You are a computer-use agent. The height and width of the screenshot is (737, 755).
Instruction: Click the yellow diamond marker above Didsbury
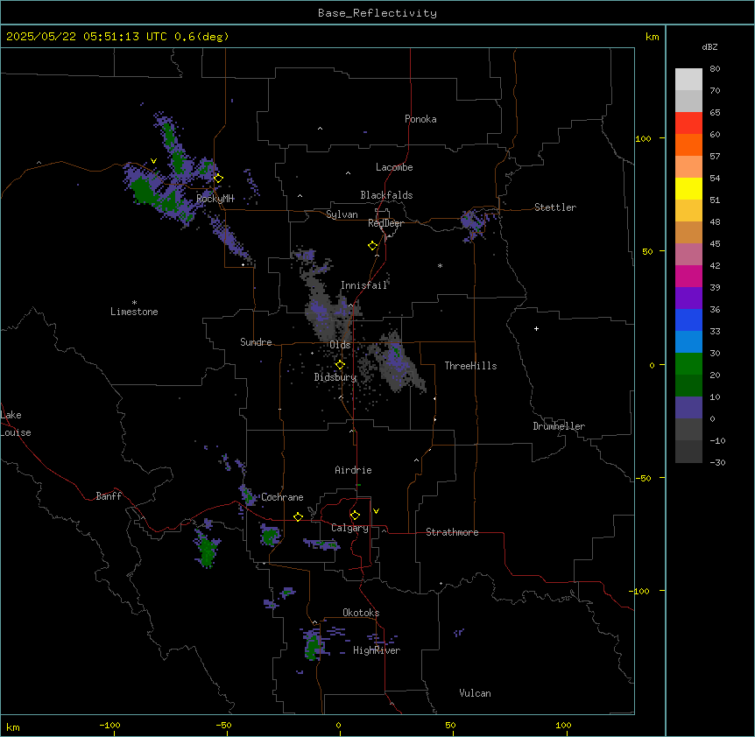[x=340, y=365]
